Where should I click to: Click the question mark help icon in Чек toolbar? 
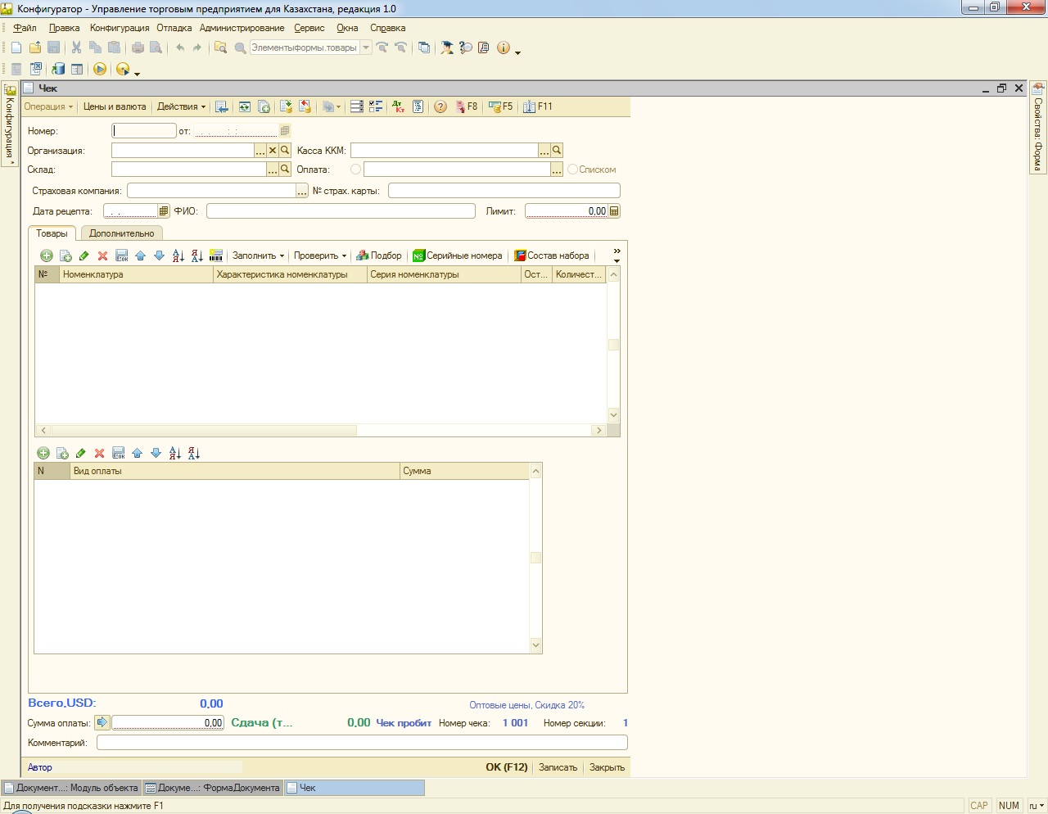coord(440,106)
